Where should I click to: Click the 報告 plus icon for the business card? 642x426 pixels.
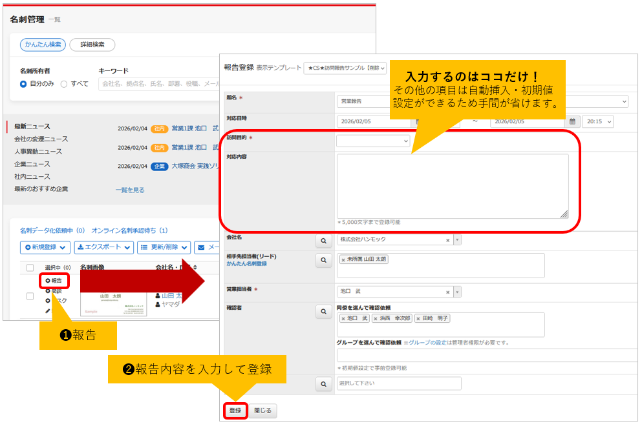tap(48, 281)
